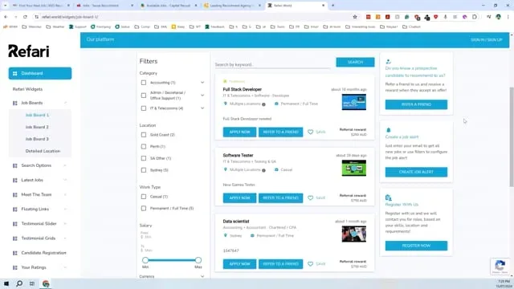Reload the page in browser
The height and width of the screenshot is (289, 514).
(x=25, y=17)
